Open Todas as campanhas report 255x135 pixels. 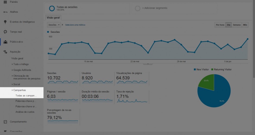coord(26,96)
